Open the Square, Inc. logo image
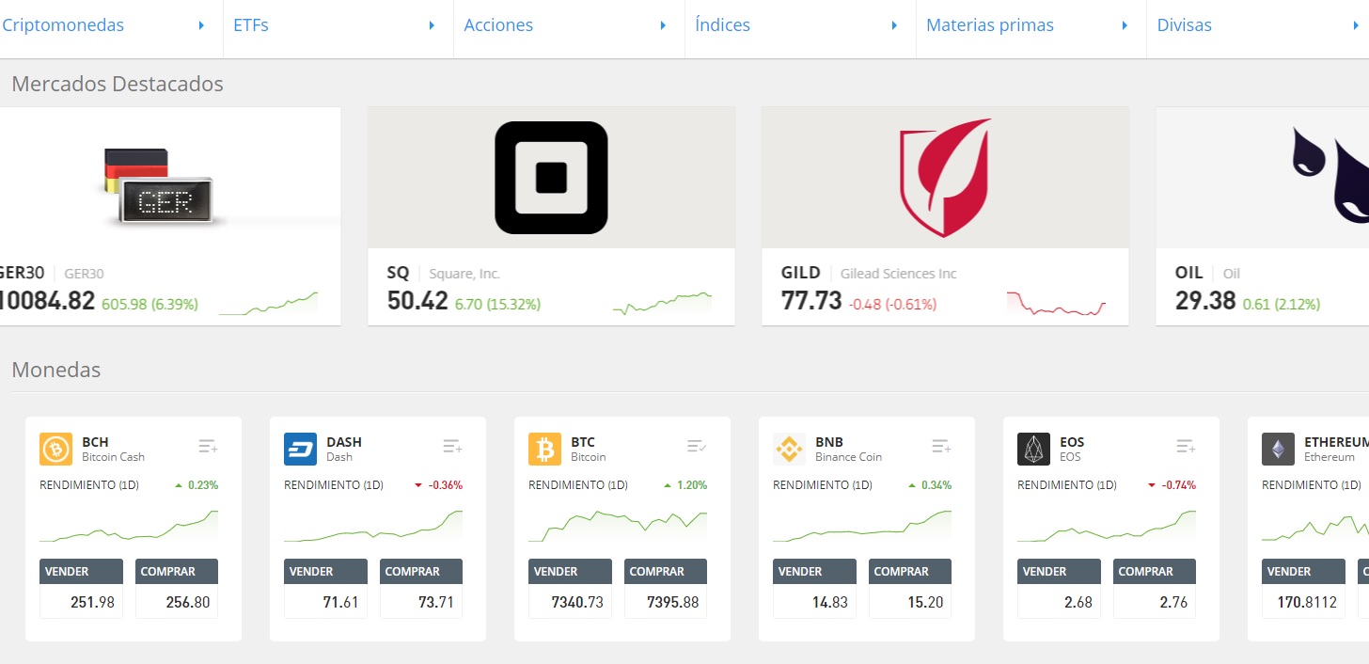 pyautogui.click(x=551, y=178)
